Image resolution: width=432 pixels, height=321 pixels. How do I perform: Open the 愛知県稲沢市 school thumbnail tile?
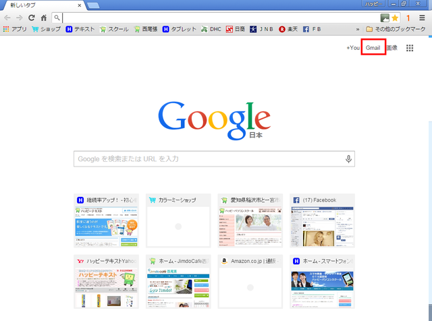(250, 221)
